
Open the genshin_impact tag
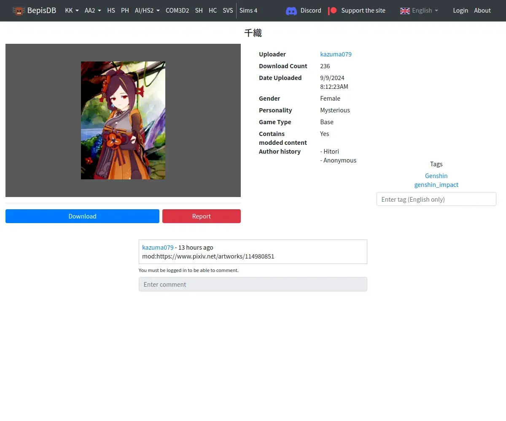point(436,185)
